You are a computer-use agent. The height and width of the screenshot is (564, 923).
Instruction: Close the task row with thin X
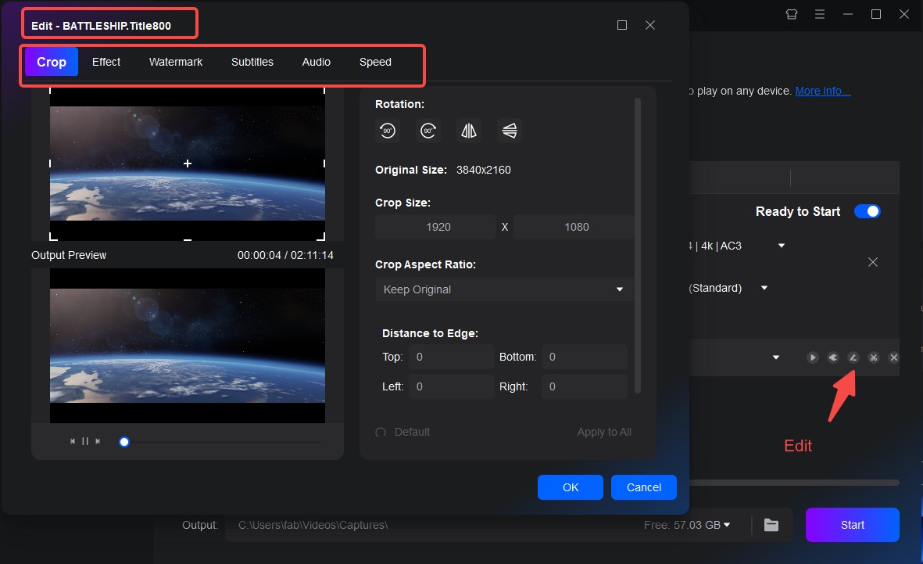pyautogui.click(x=873, y=262)
